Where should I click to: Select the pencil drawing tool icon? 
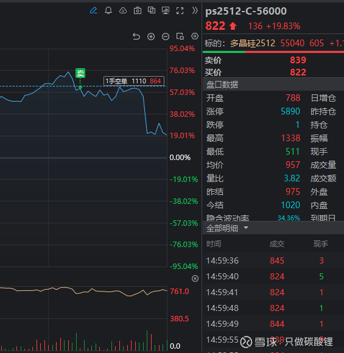click(94, 10)
